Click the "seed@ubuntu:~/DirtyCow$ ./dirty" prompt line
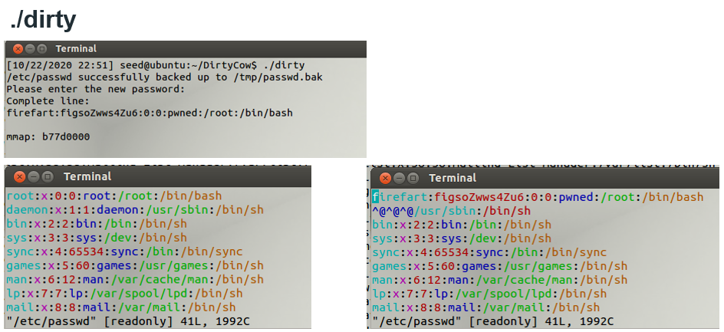The width and height of the screenshot is (724, 332). 156,65
